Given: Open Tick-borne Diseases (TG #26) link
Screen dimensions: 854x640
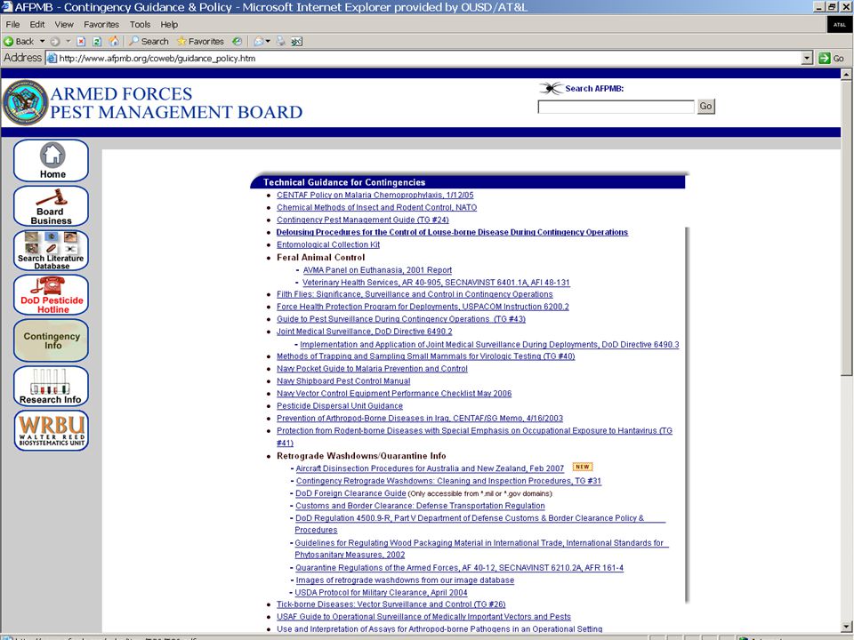Looking at the screenshot, I should tap(391, 604).
